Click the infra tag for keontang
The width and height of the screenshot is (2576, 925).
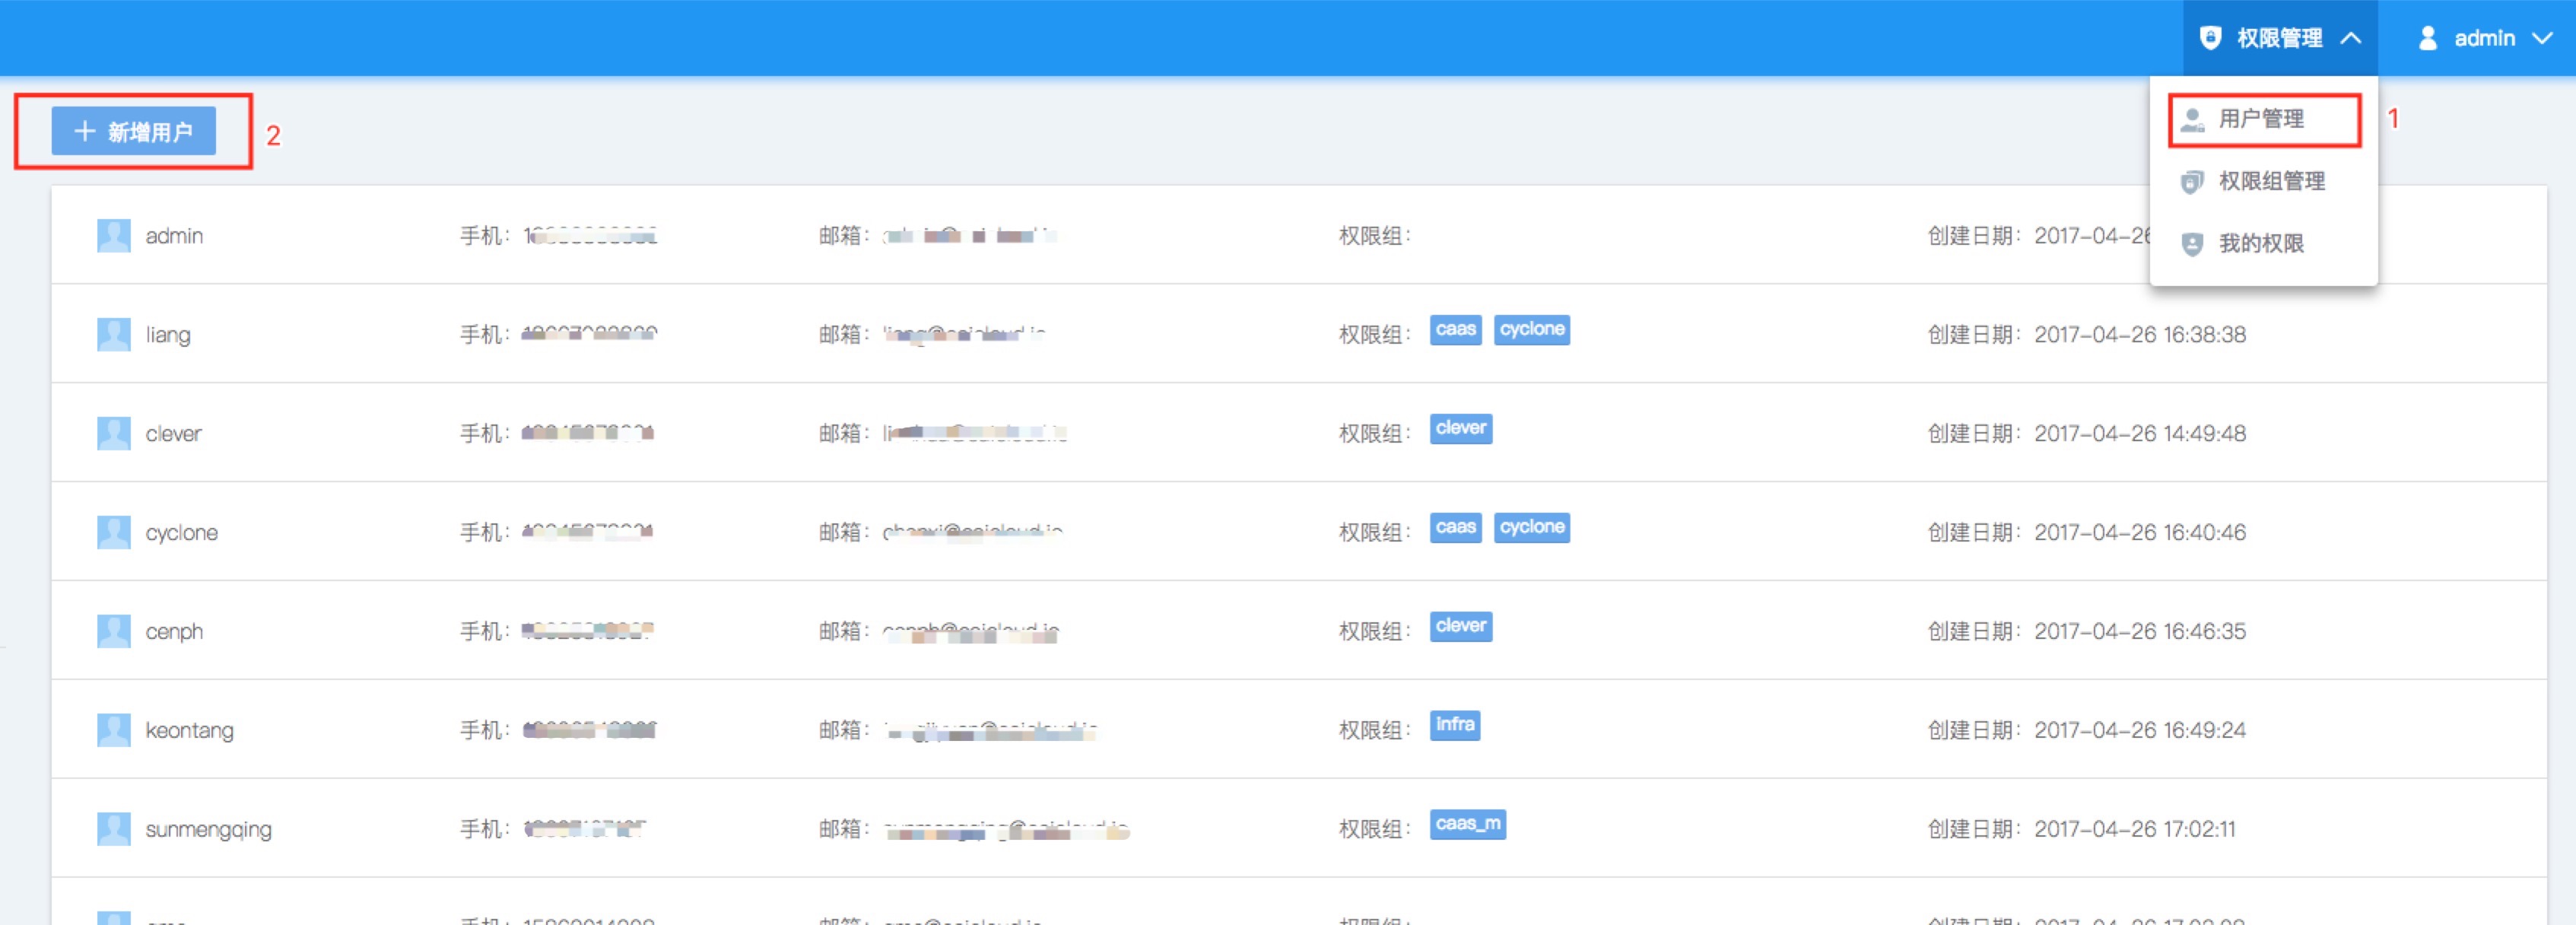pyautogui.click(x=1454, y=724)
